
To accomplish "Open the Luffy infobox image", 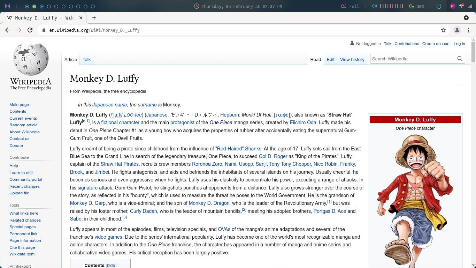I will click(415, 201).
